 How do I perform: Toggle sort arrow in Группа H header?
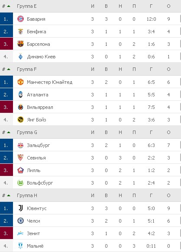click(9, 195)
